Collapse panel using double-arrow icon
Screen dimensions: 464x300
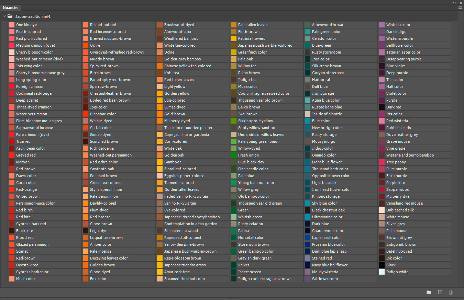[x=455, y=2]
